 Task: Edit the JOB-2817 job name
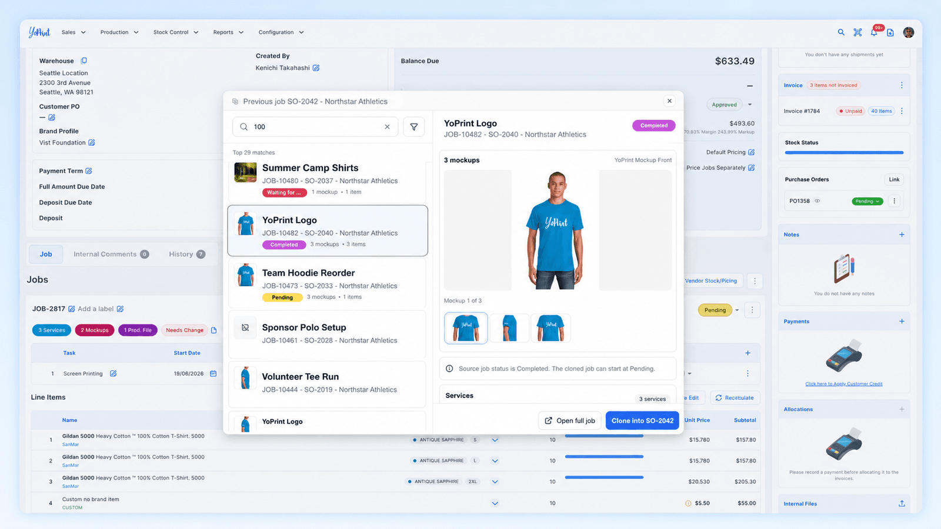point(72,309)
